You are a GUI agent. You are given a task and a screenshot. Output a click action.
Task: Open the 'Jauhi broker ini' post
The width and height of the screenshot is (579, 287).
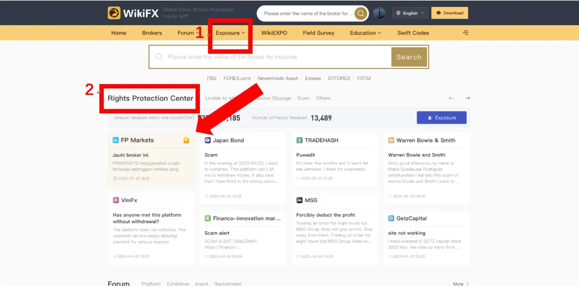tap(130, 155)
